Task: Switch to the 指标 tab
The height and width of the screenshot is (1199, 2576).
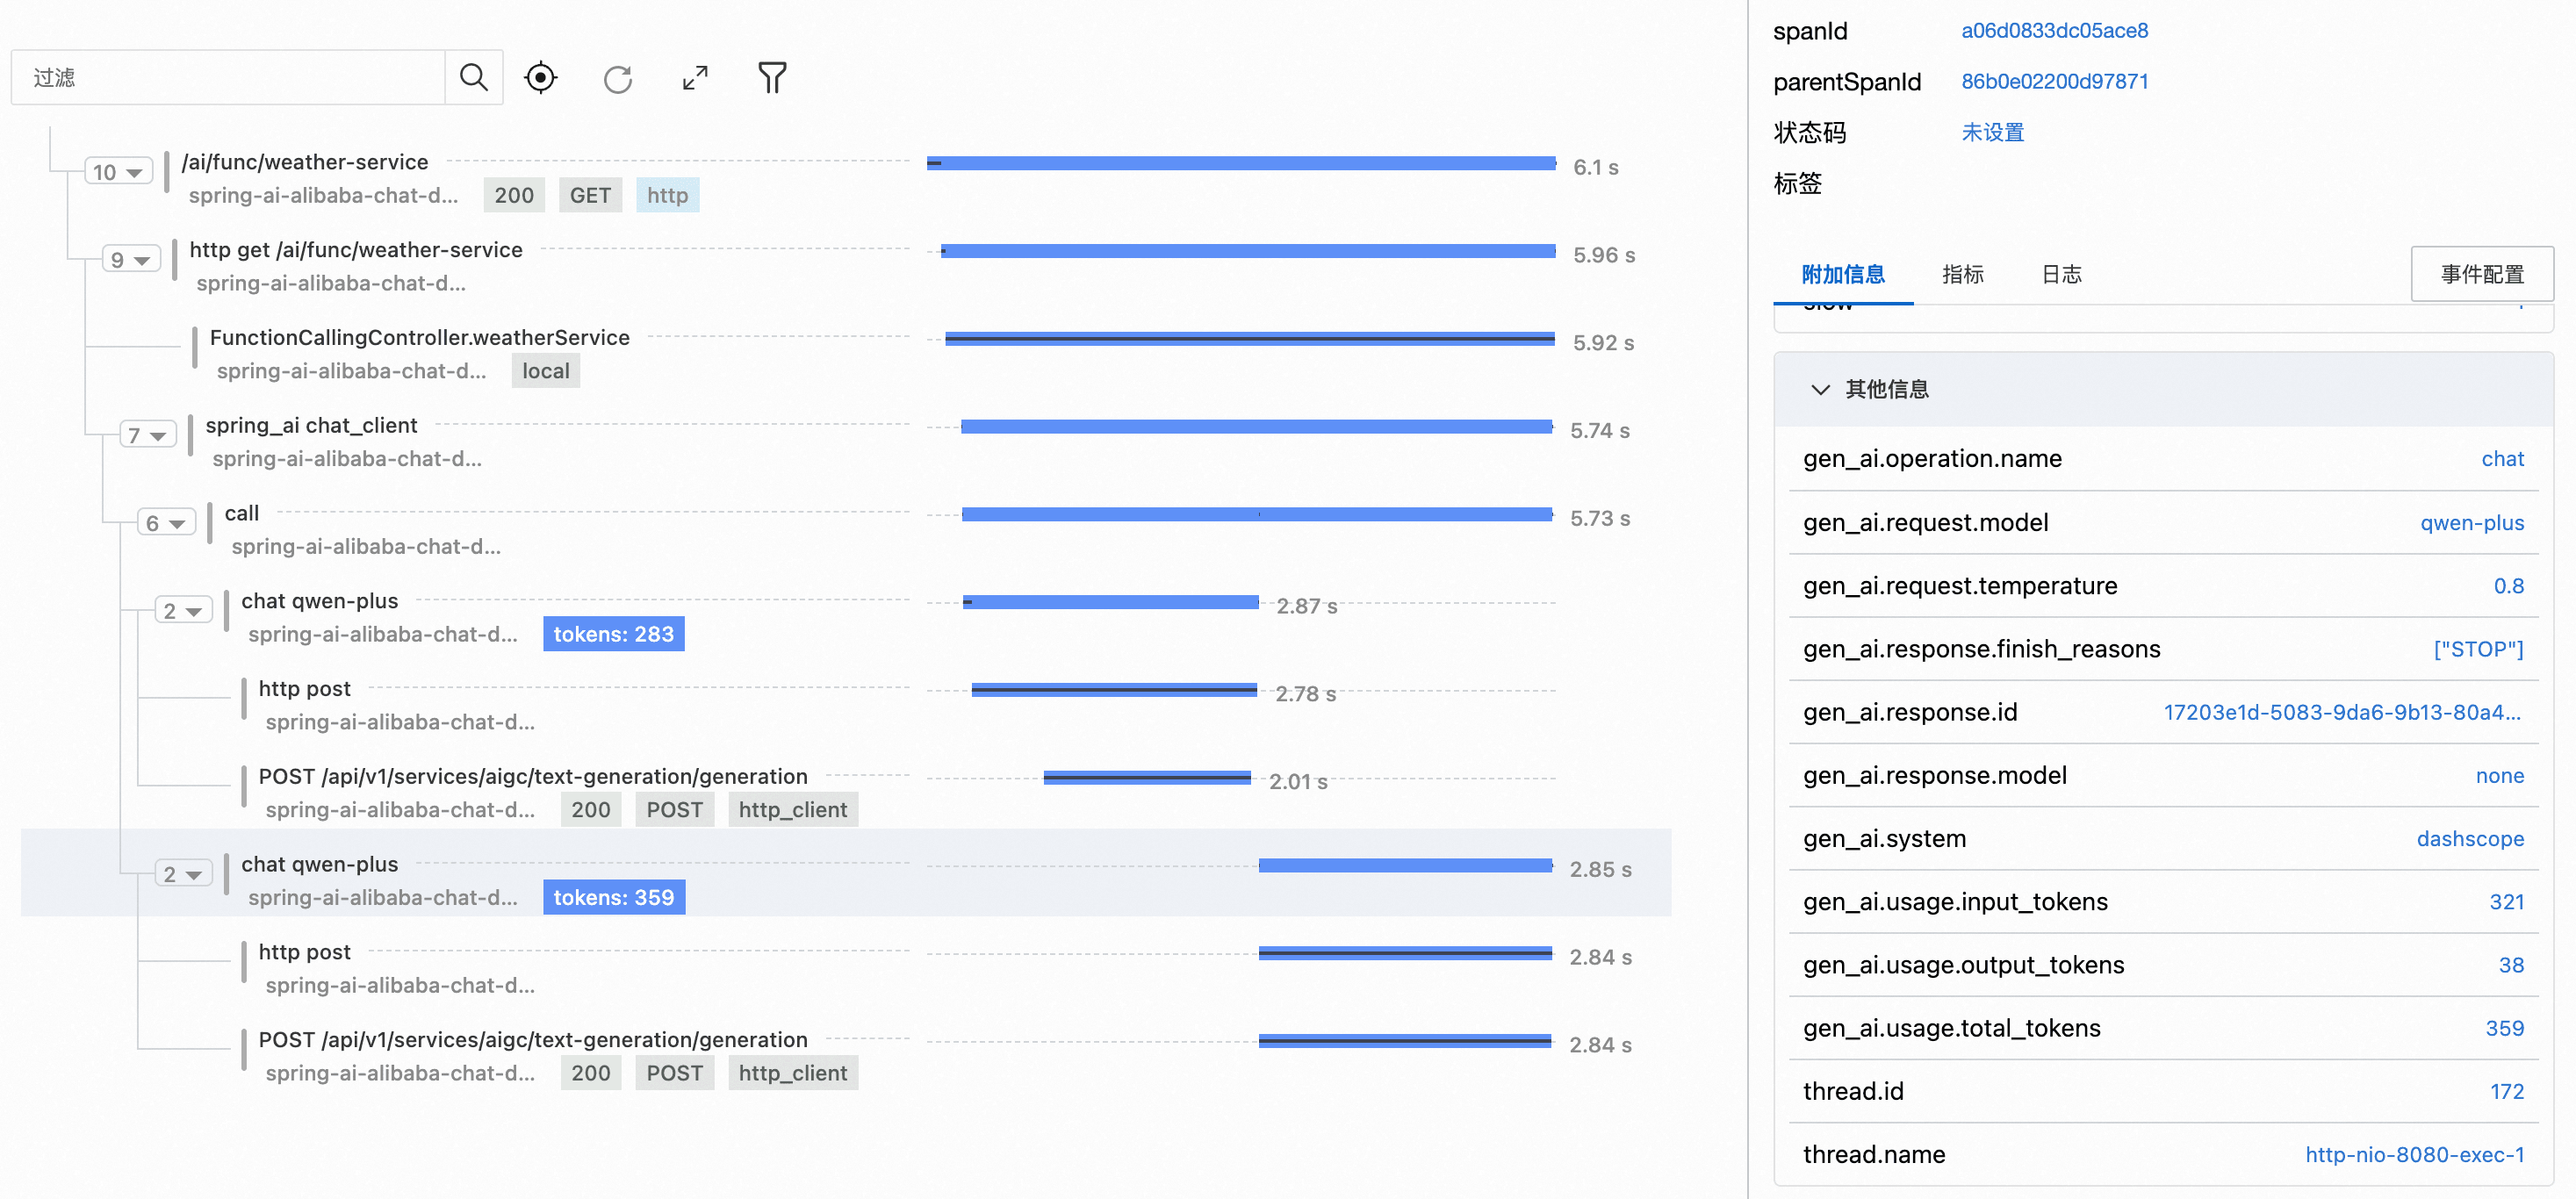Action: (1962, 274)
